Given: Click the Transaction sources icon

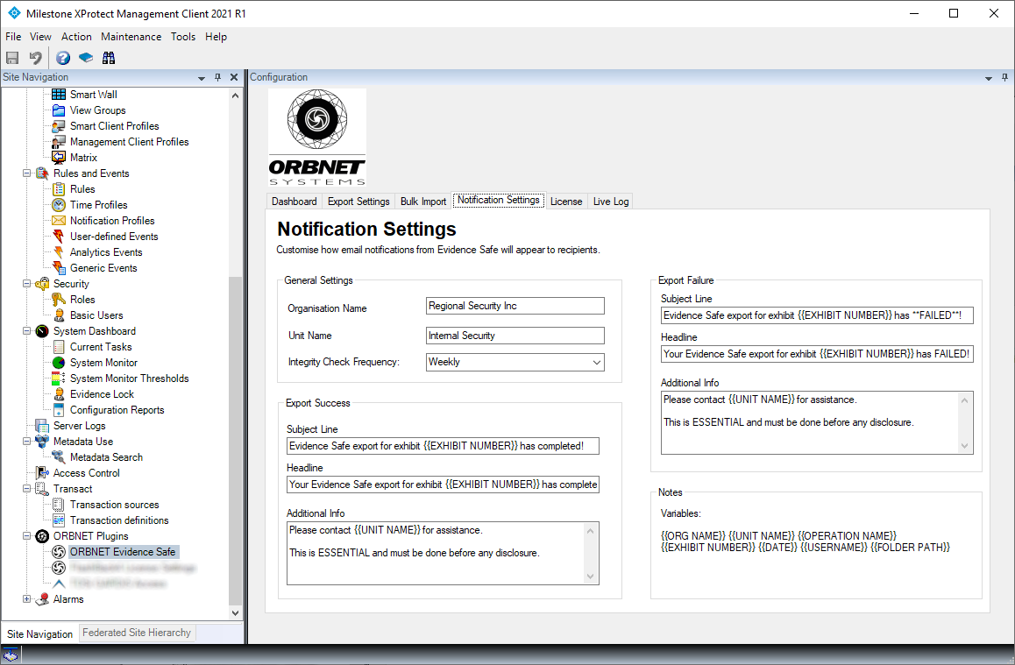Looking at the screenshot, I should click(59, 505).
